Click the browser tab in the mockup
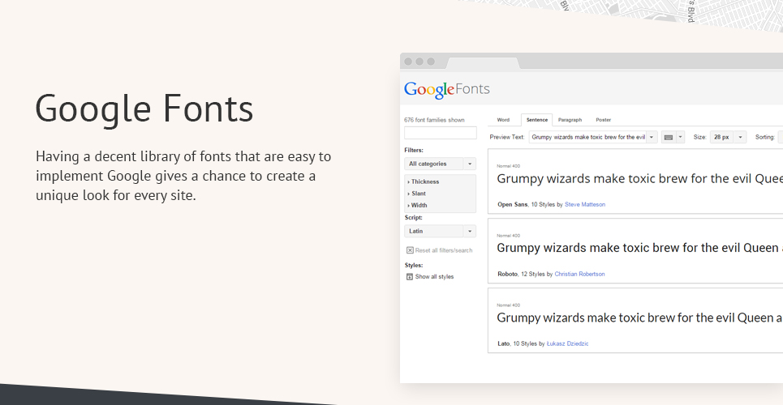 tap(483, 63)
